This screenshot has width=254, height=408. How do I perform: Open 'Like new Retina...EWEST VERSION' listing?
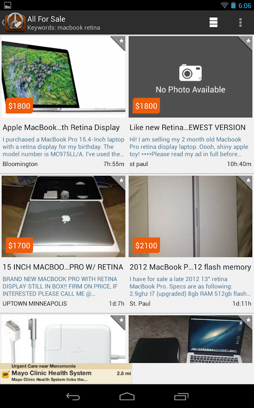[x=187, y=127]
